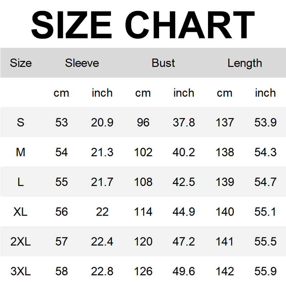The width and height of the screenshot is (286, 286).
Task: Click the Size column header
Action: [21, 63]
